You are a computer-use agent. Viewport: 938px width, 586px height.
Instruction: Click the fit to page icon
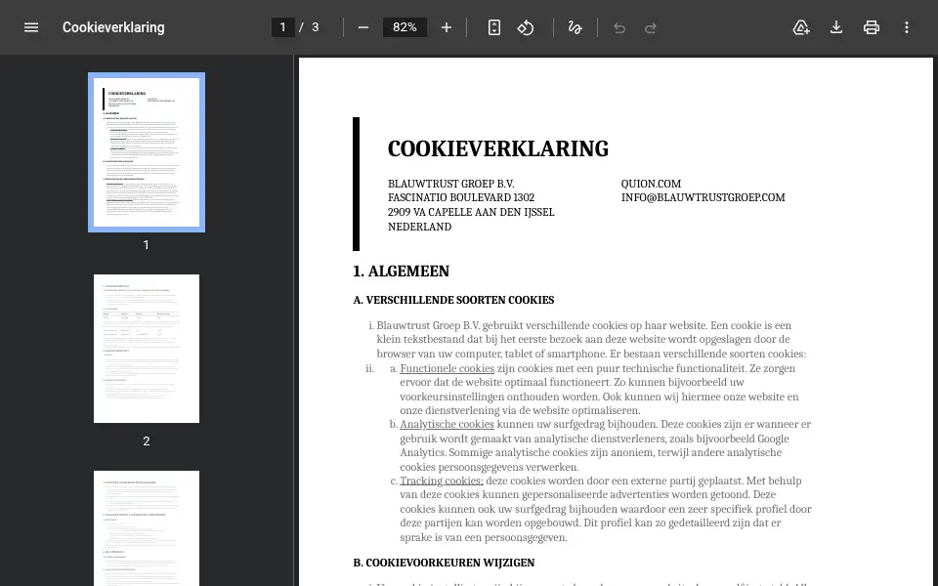[x=494, y=27]
